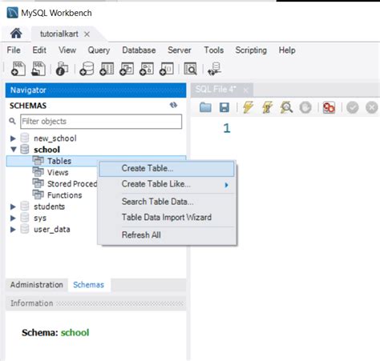Open the Server menu
Image resolution: width=380 pixels, height=361 pixels.
pos(180,50)
